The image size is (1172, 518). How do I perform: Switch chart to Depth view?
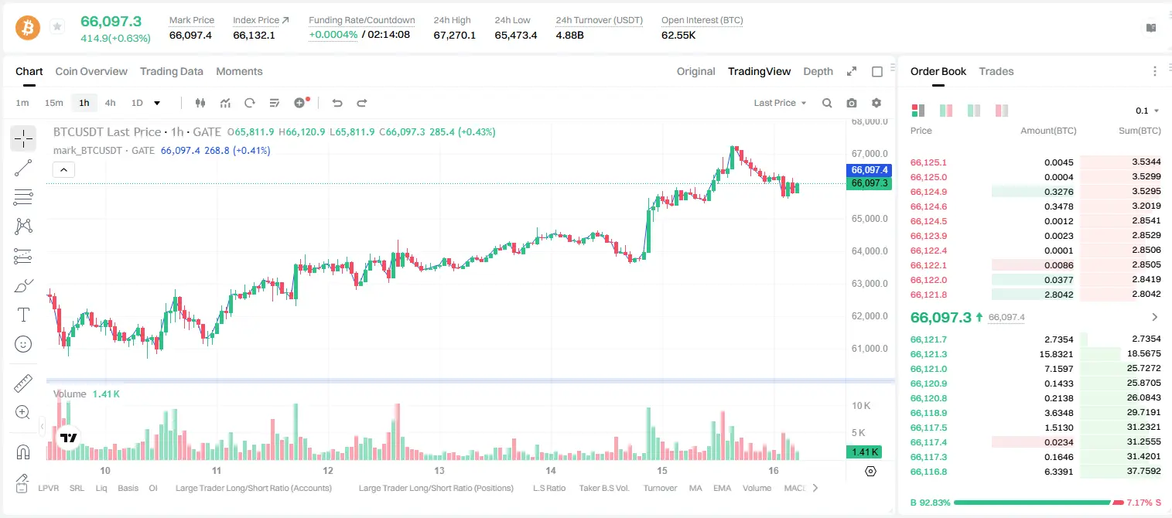click(818, 71)
